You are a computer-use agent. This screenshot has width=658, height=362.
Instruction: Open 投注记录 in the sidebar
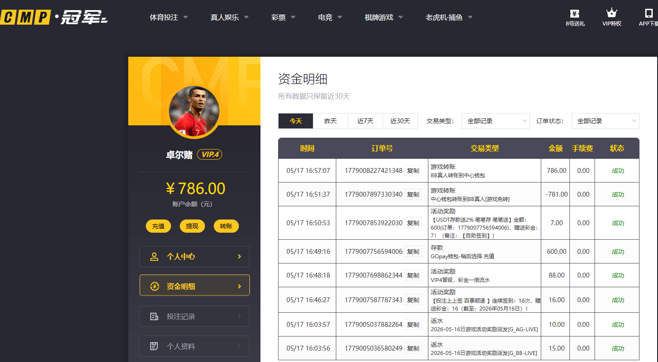(x=194, y=316)
